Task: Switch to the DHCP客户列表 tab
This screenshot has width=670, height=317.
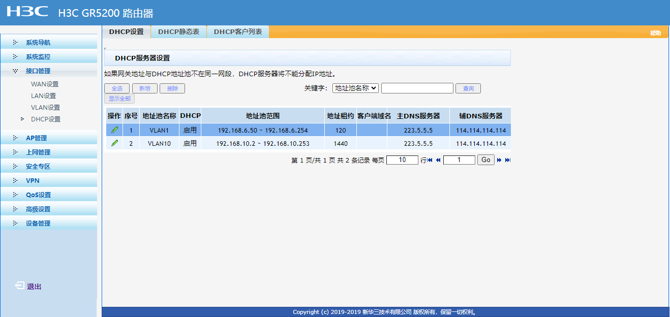Action: pyautogui.click(x=238, y=31)
